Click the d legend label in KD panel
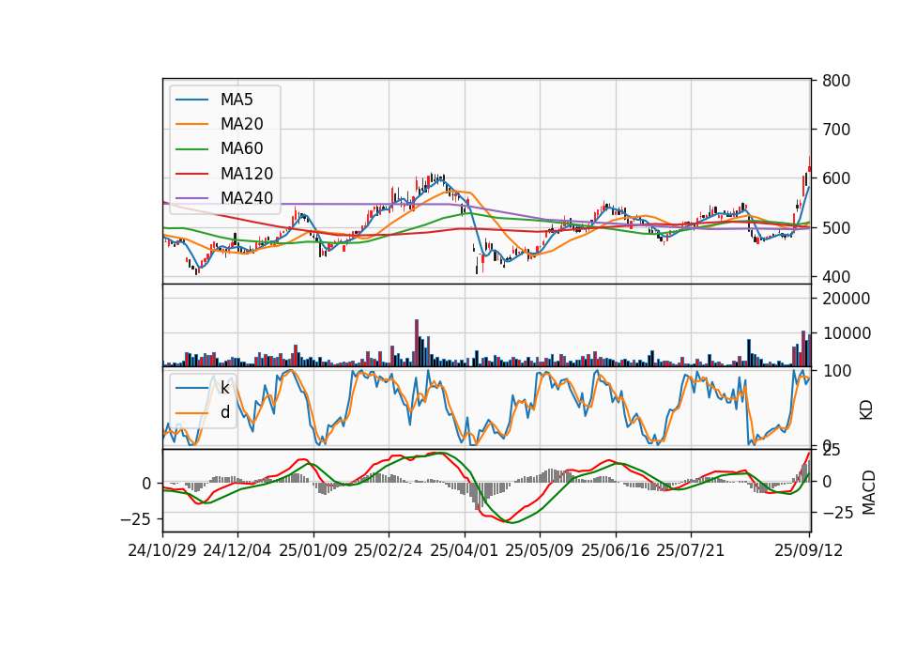 pyautogui.click(x=225, y=412)
